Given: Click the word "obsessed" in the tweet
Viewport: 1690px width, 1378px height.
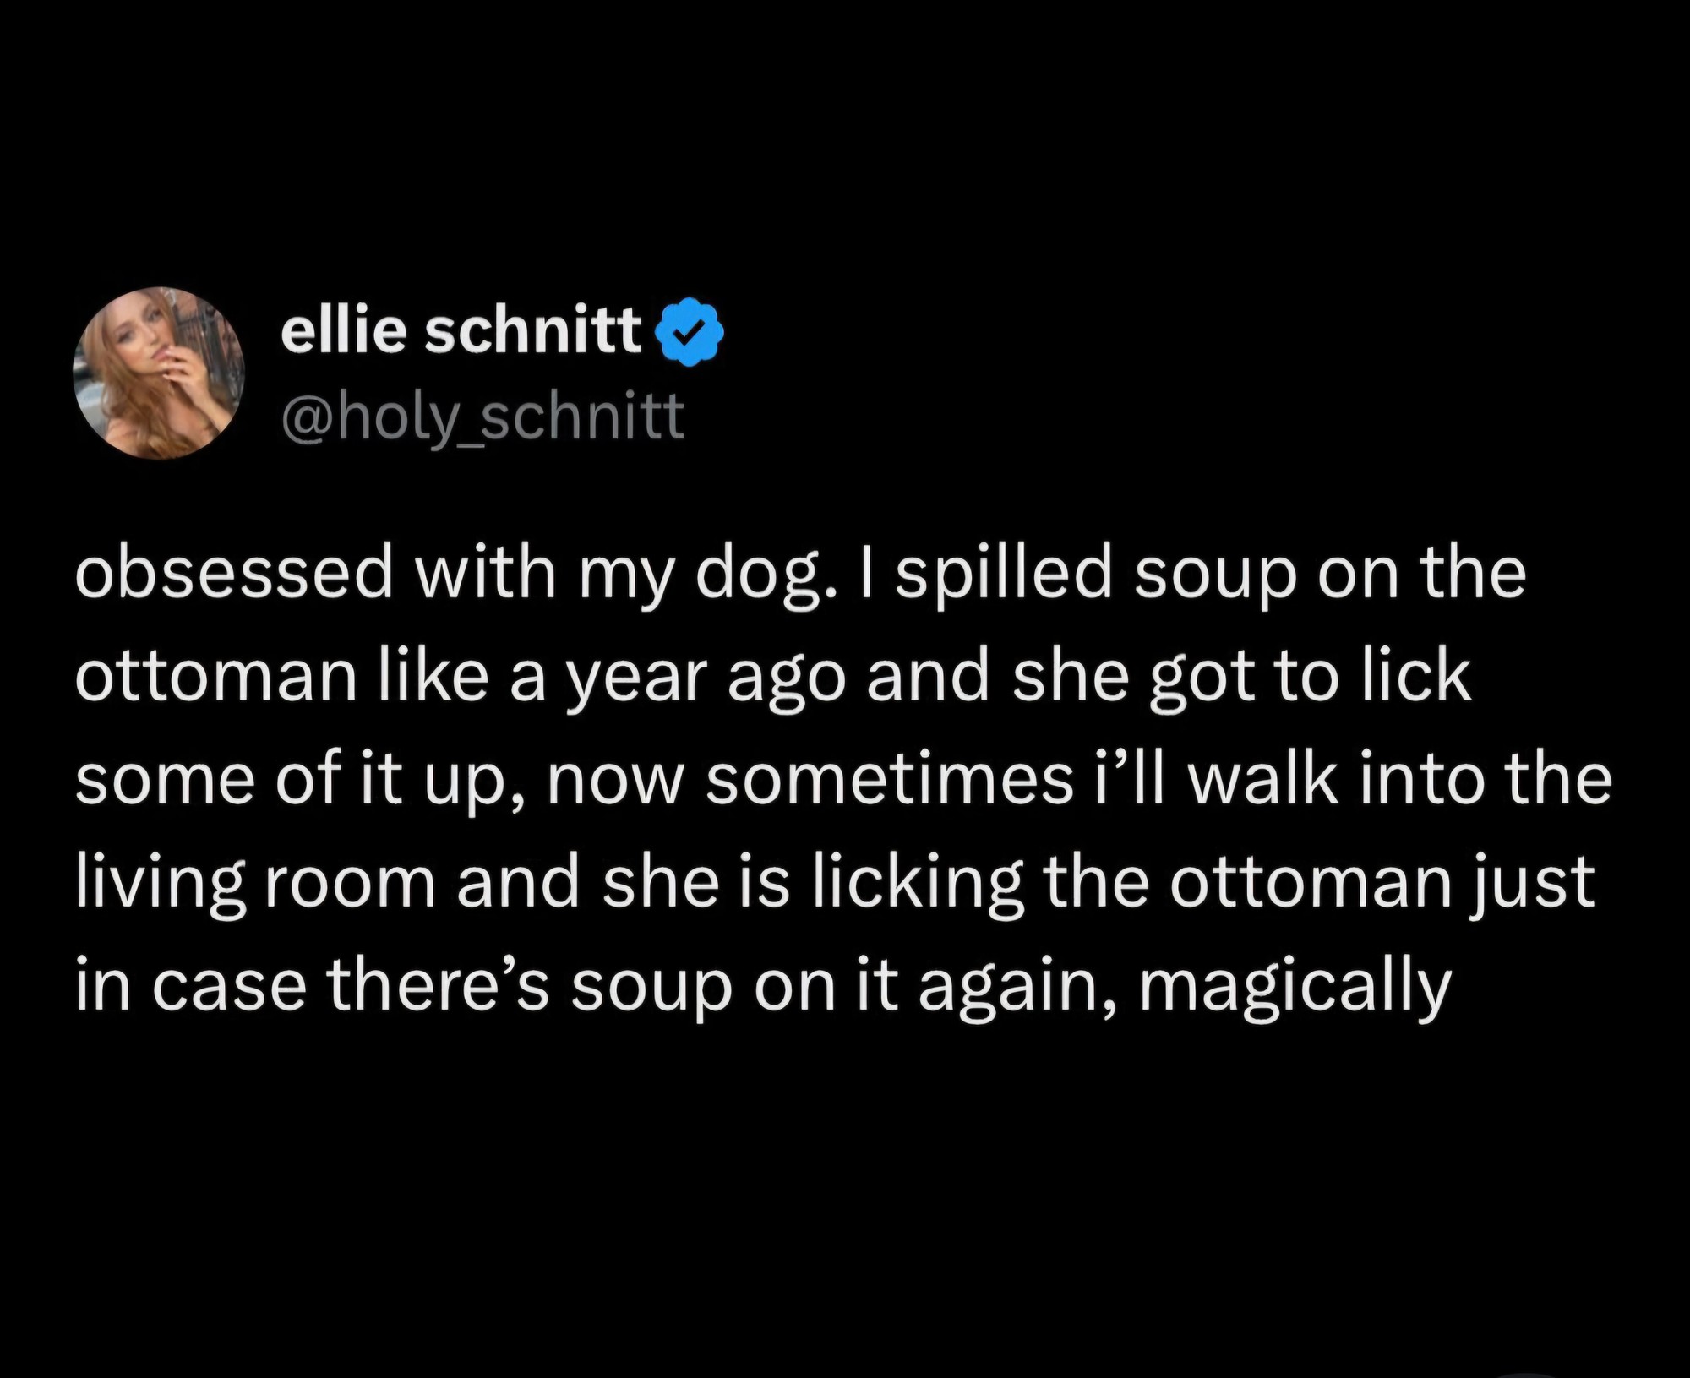Looking at the screenshot, I should click(234, 575).
